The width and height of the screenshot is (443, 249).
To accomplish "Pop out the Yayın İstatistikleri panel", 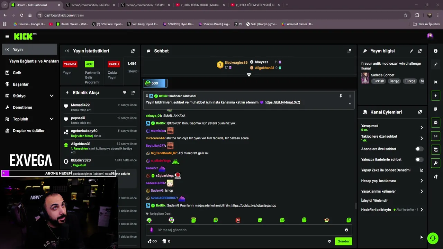I will [x=133, y=51].
